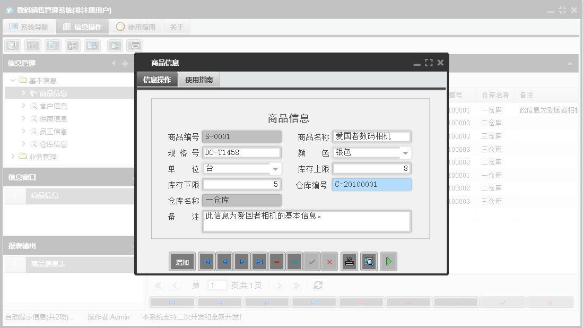Screen dimensions: 583x328
Task: Jump to the last record
Action: [259, 261]
